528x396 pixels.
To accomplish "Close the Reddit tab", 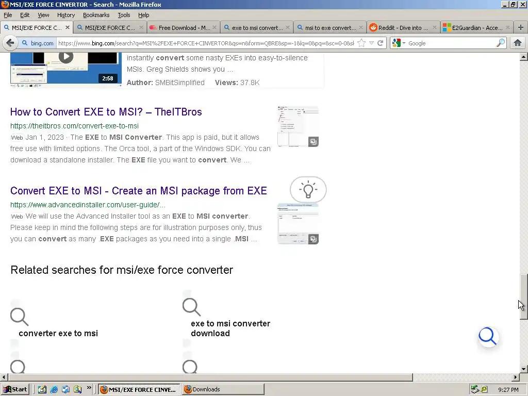I will (x=434, y=27).
